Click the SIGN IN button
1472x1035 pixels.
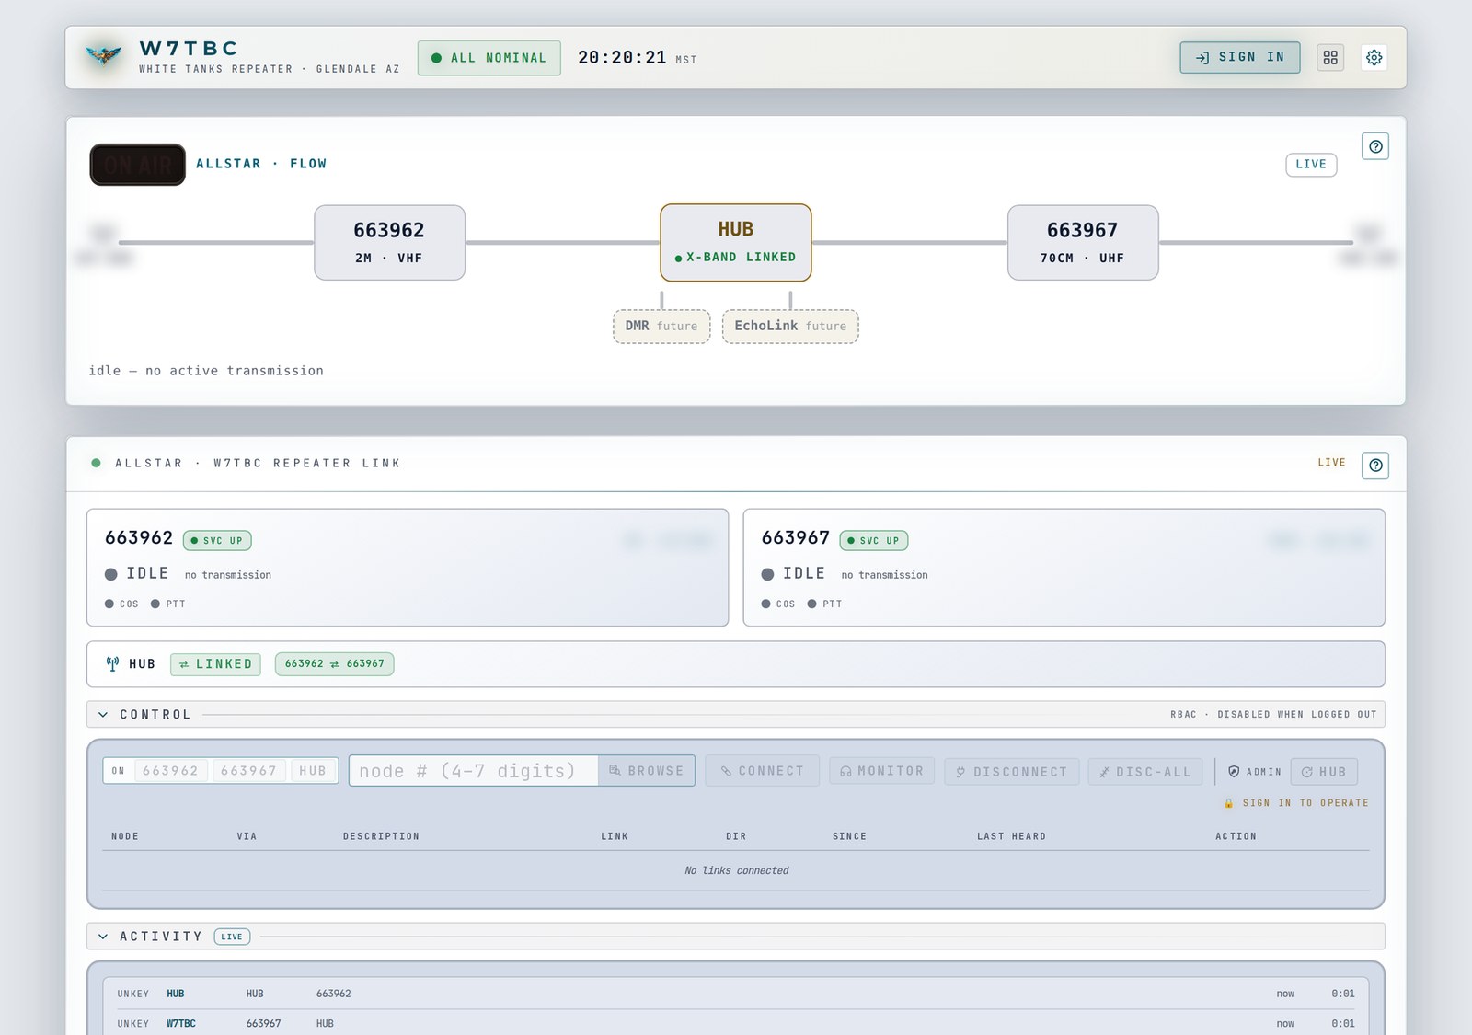[1240, 57]
